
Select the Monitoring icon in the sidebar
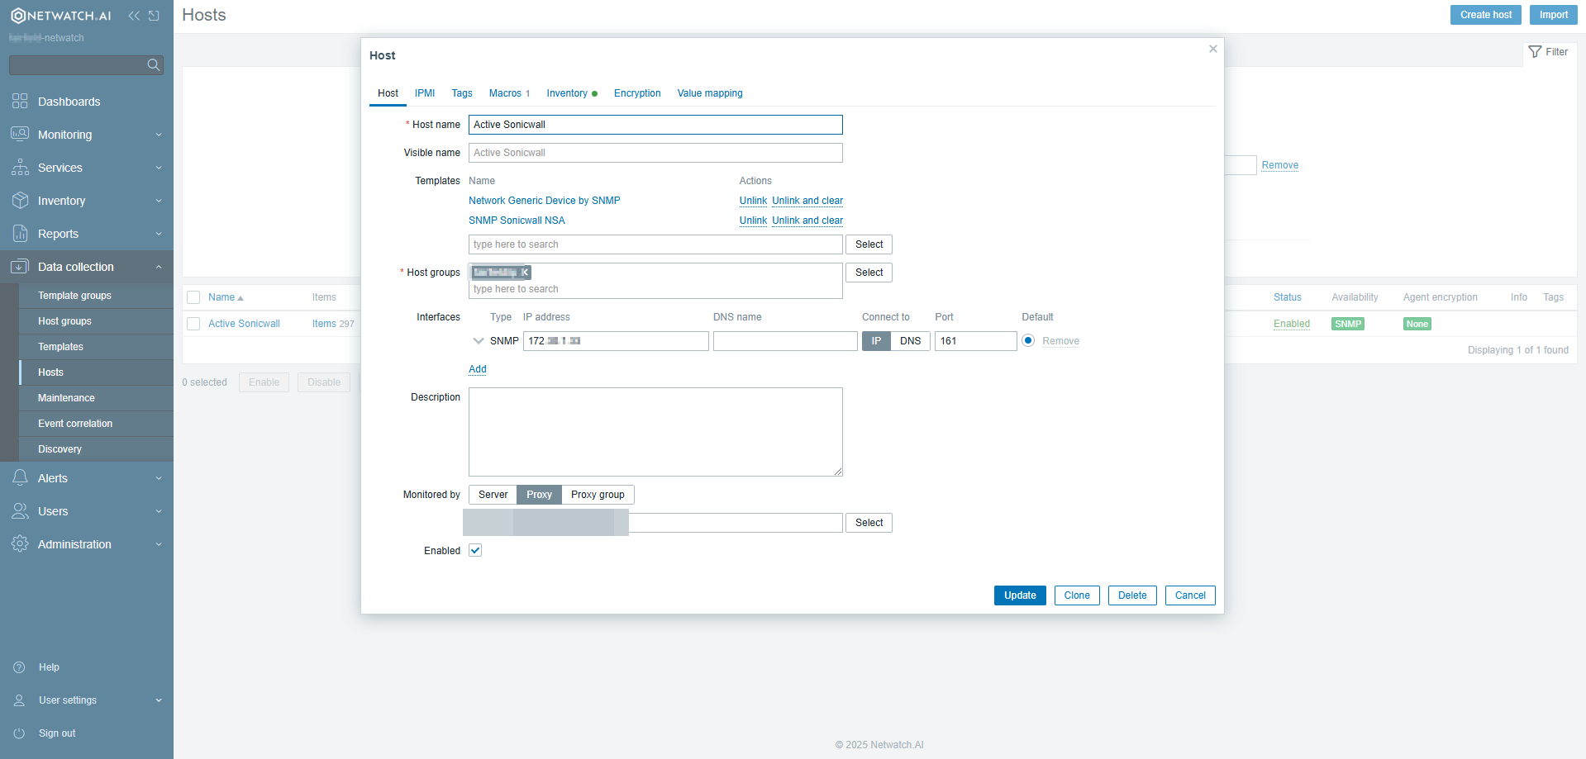coord(21,134)
